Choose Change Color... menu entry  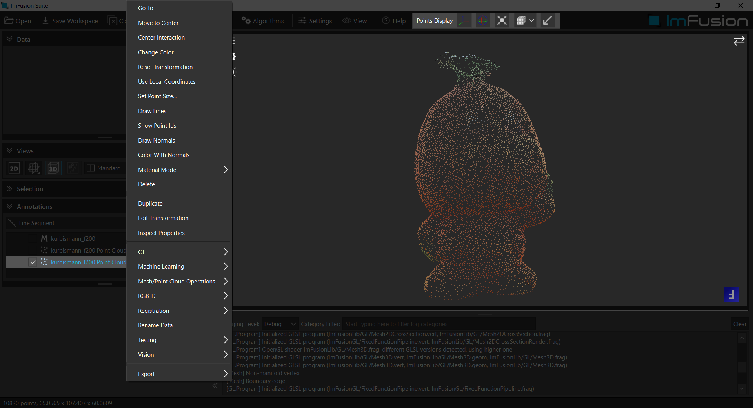pyautogui.click(x=179, y=52)
